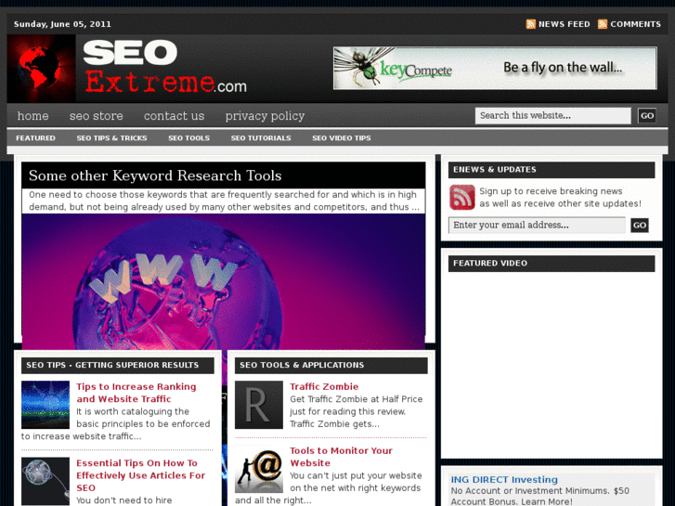The height and width of the screenshot is (506, 675).
Task: Click the Sunday, June 05, 2011 date text
Action: coord(62,24)
